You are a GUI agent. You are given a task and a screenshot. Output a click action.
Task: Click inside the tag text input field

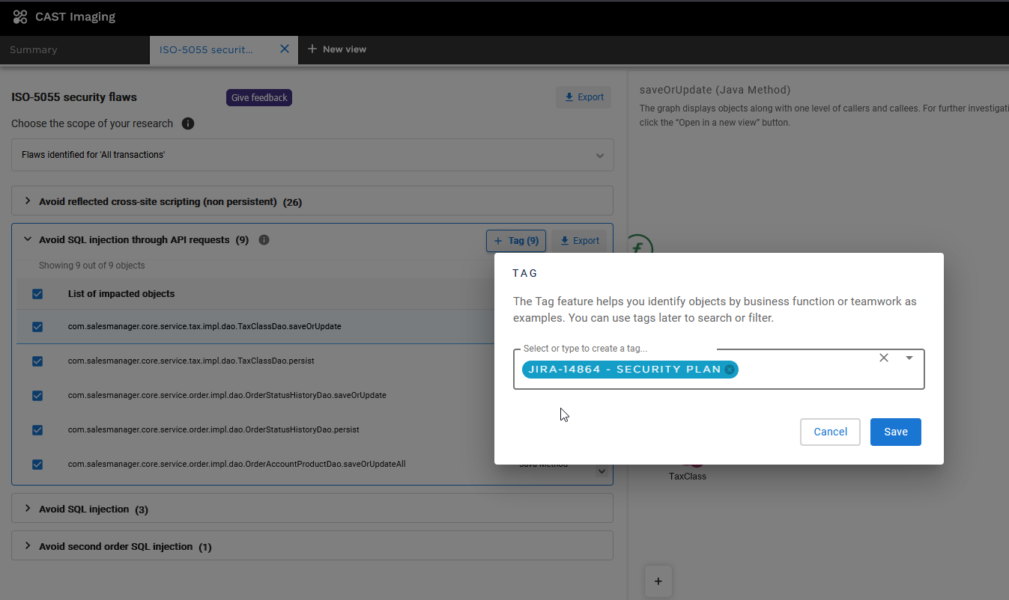click(x=802, y=370)
